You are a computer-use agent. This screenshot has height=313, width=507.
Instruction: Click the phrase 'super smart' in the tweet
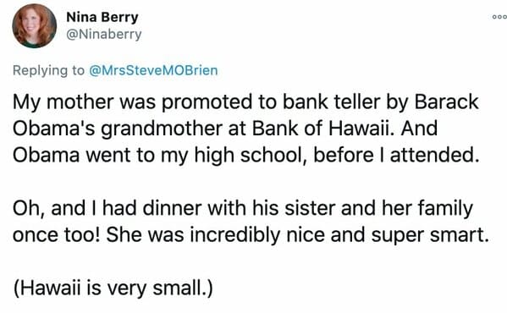[x=427, y=235]
